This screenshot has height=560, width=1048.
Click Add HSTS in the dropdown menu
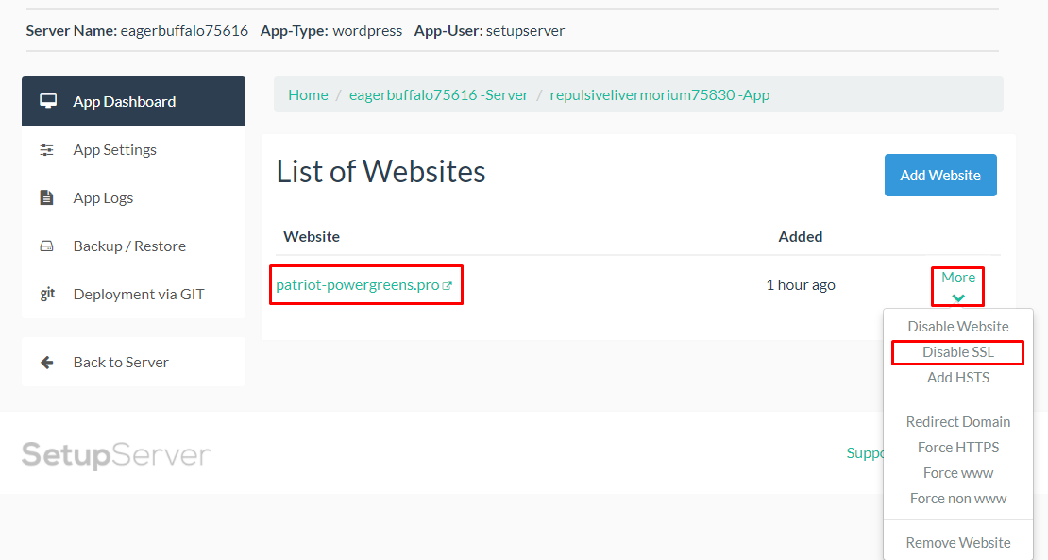pyautogui.click(x=957, y=377)
